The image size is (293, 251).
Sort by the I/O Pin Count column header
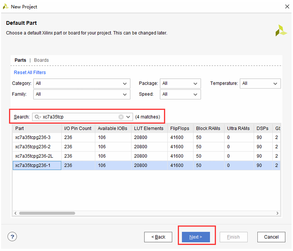click(x=78, y=128)
